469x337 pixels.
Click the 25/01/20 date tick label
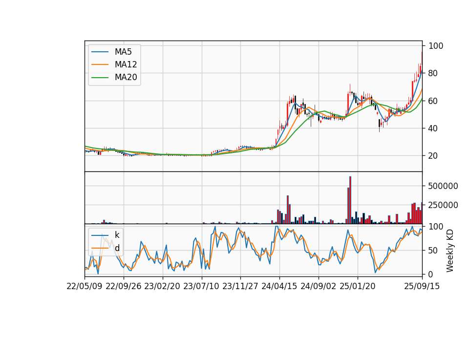coord(358,287)
